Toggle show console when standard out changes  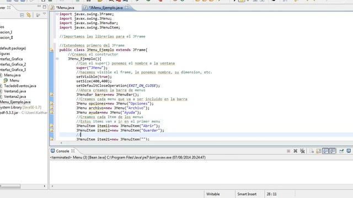325,151
